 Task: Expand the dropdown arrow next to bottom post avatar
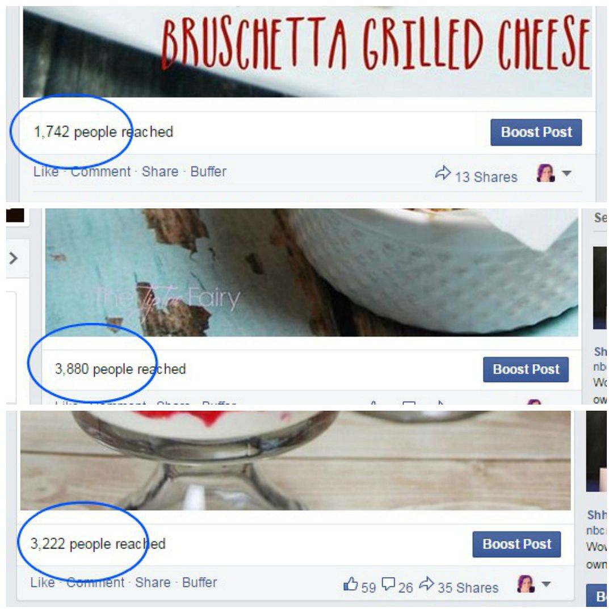[546, 584]
